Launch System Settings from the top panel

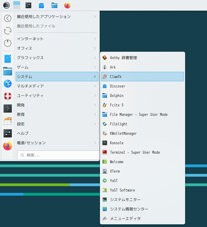pyautogui.click(x=28, y=6)
